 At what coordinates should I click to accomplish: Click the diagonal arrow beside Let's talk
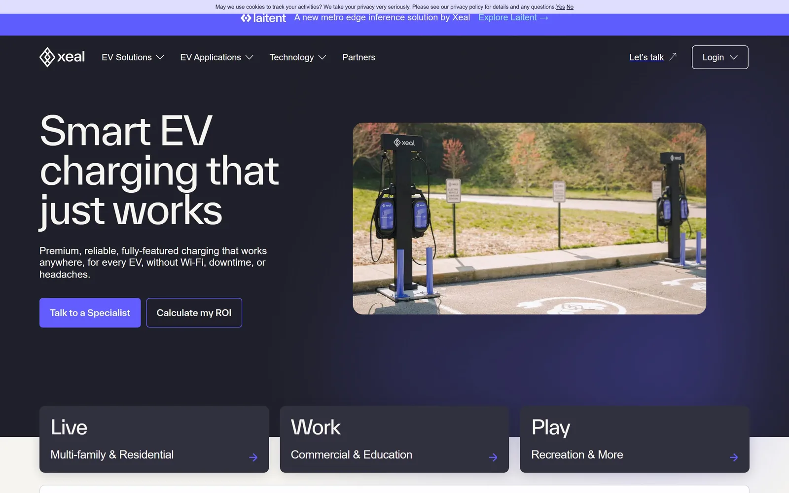click(673, 57)
